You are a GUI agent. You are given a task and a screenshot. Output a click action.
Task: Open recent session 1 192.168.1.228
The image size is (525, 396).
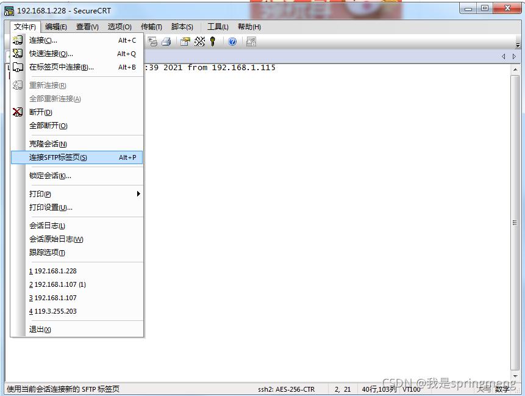[77, 271]
